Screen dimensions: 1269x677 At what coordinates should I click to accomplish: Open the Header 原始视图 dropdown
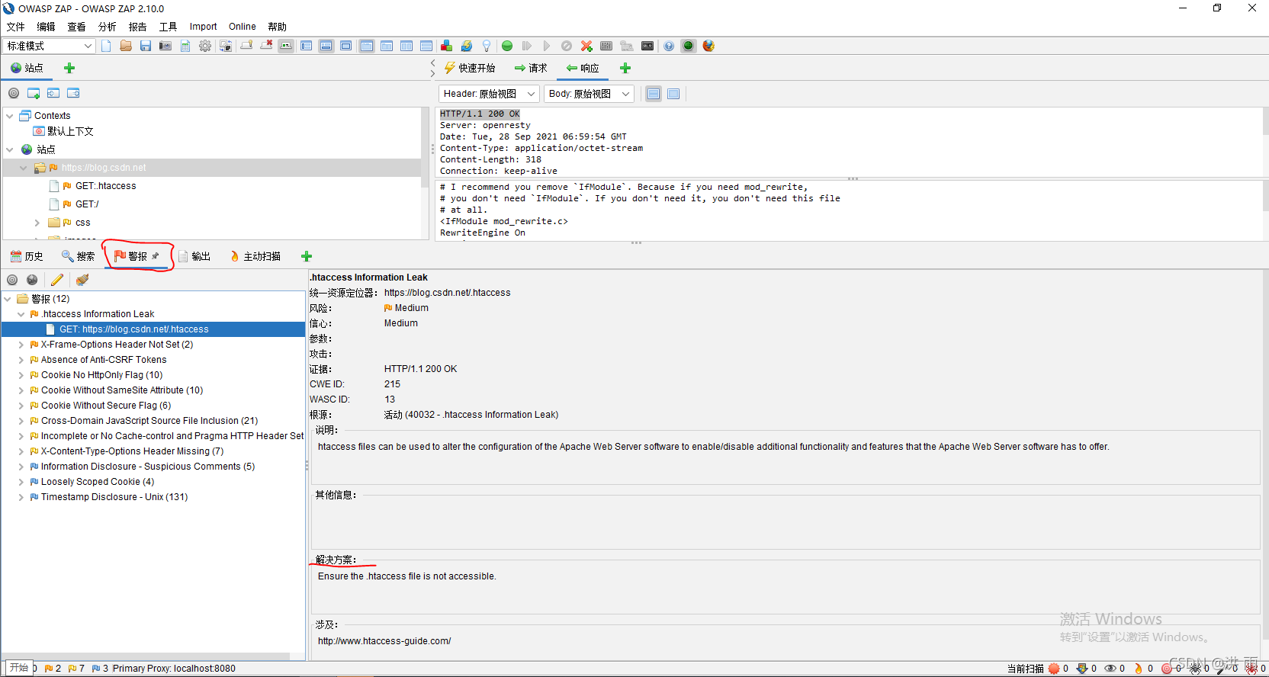click(489, 94)
